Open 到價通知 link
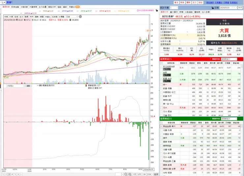Screen dimensions: 244x176 (x=234, y=3)
